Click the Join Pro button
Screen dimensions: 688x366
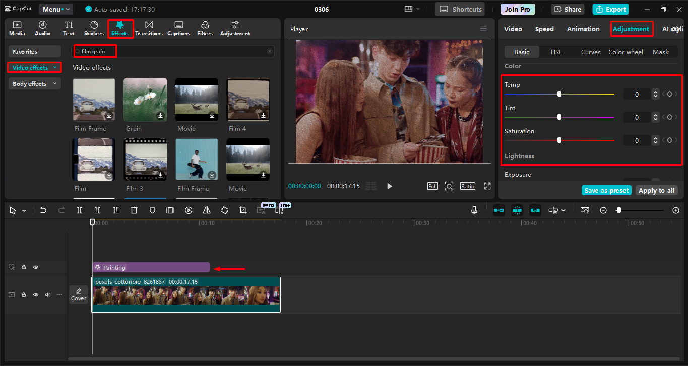pyautogui.click(x=518, y=9)
